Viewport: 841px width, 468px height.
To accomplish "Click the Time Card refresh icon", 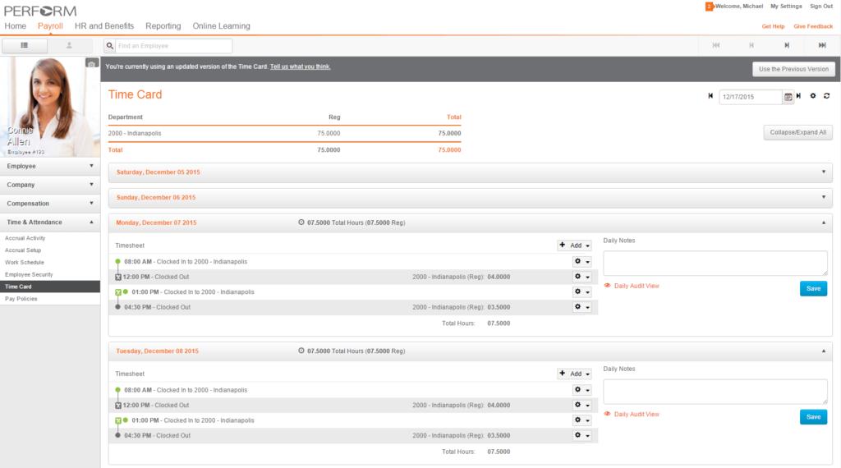I will [826, 96].
